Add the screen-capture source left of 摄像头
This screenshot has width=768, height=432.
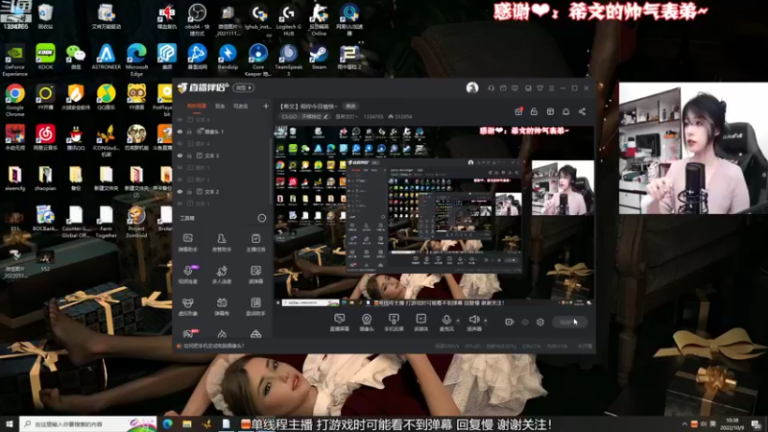coord(339,323)
